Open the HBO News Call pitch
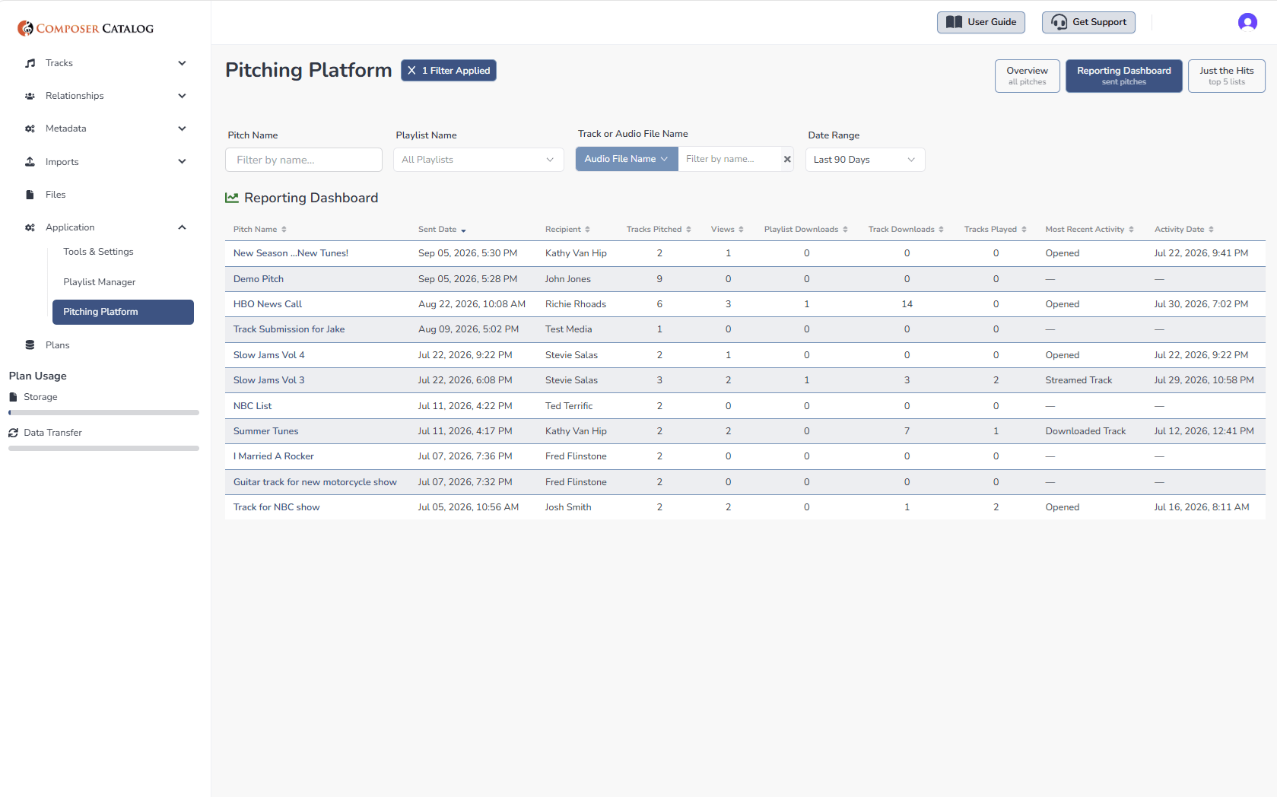1277x797 pixels. click(267, 304)
